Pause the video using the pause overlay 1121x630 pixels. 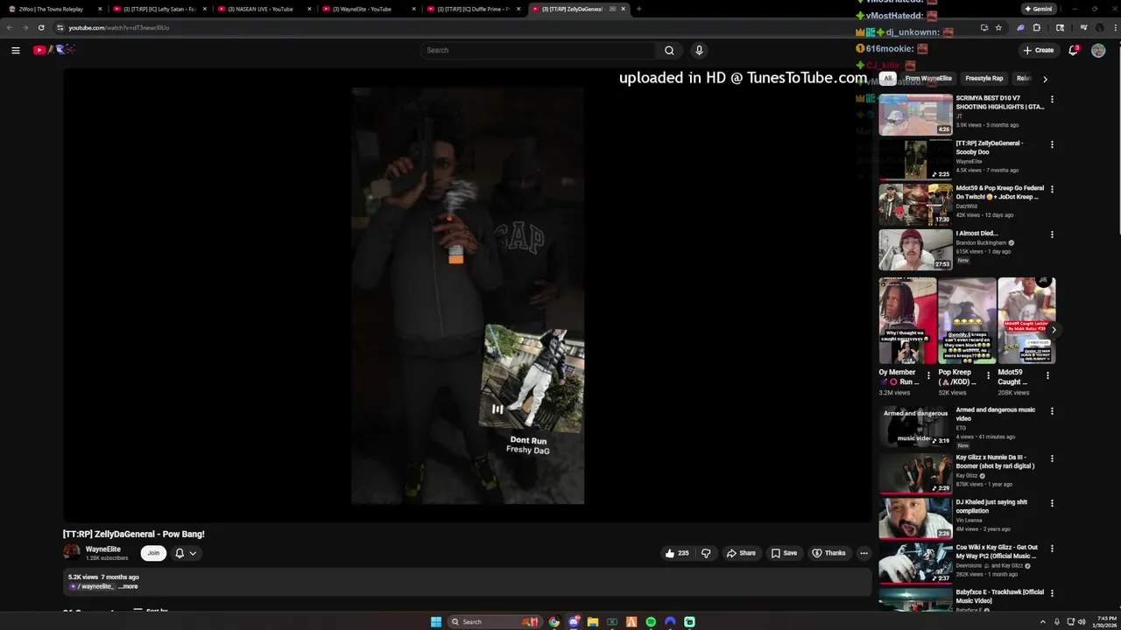tap(497, 409)
